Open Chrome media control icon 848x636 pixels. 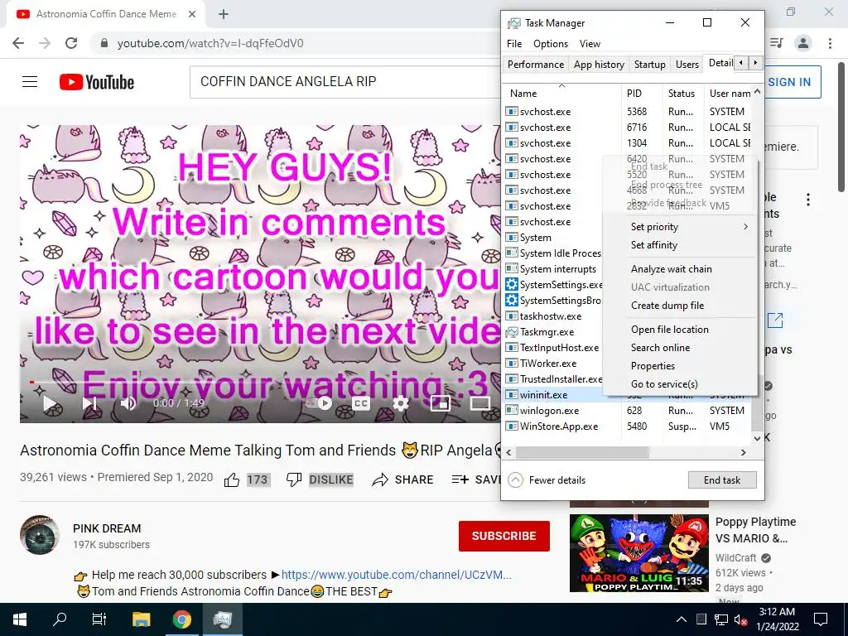[777, 43]
